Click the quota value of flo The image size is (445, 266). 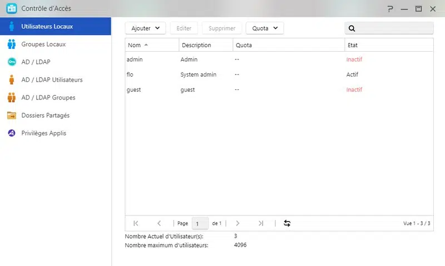coord(237,74)
